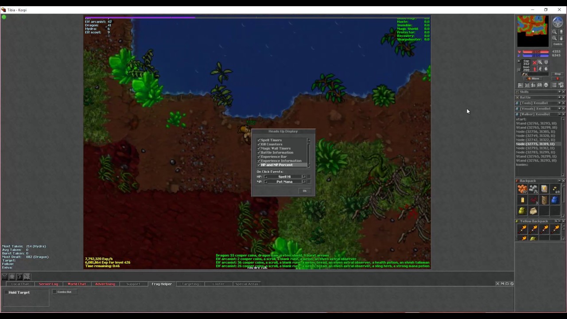Click the right arrow of HP event selector
Image resolution: width=567 pixels, height=319 pixels.
304,177
